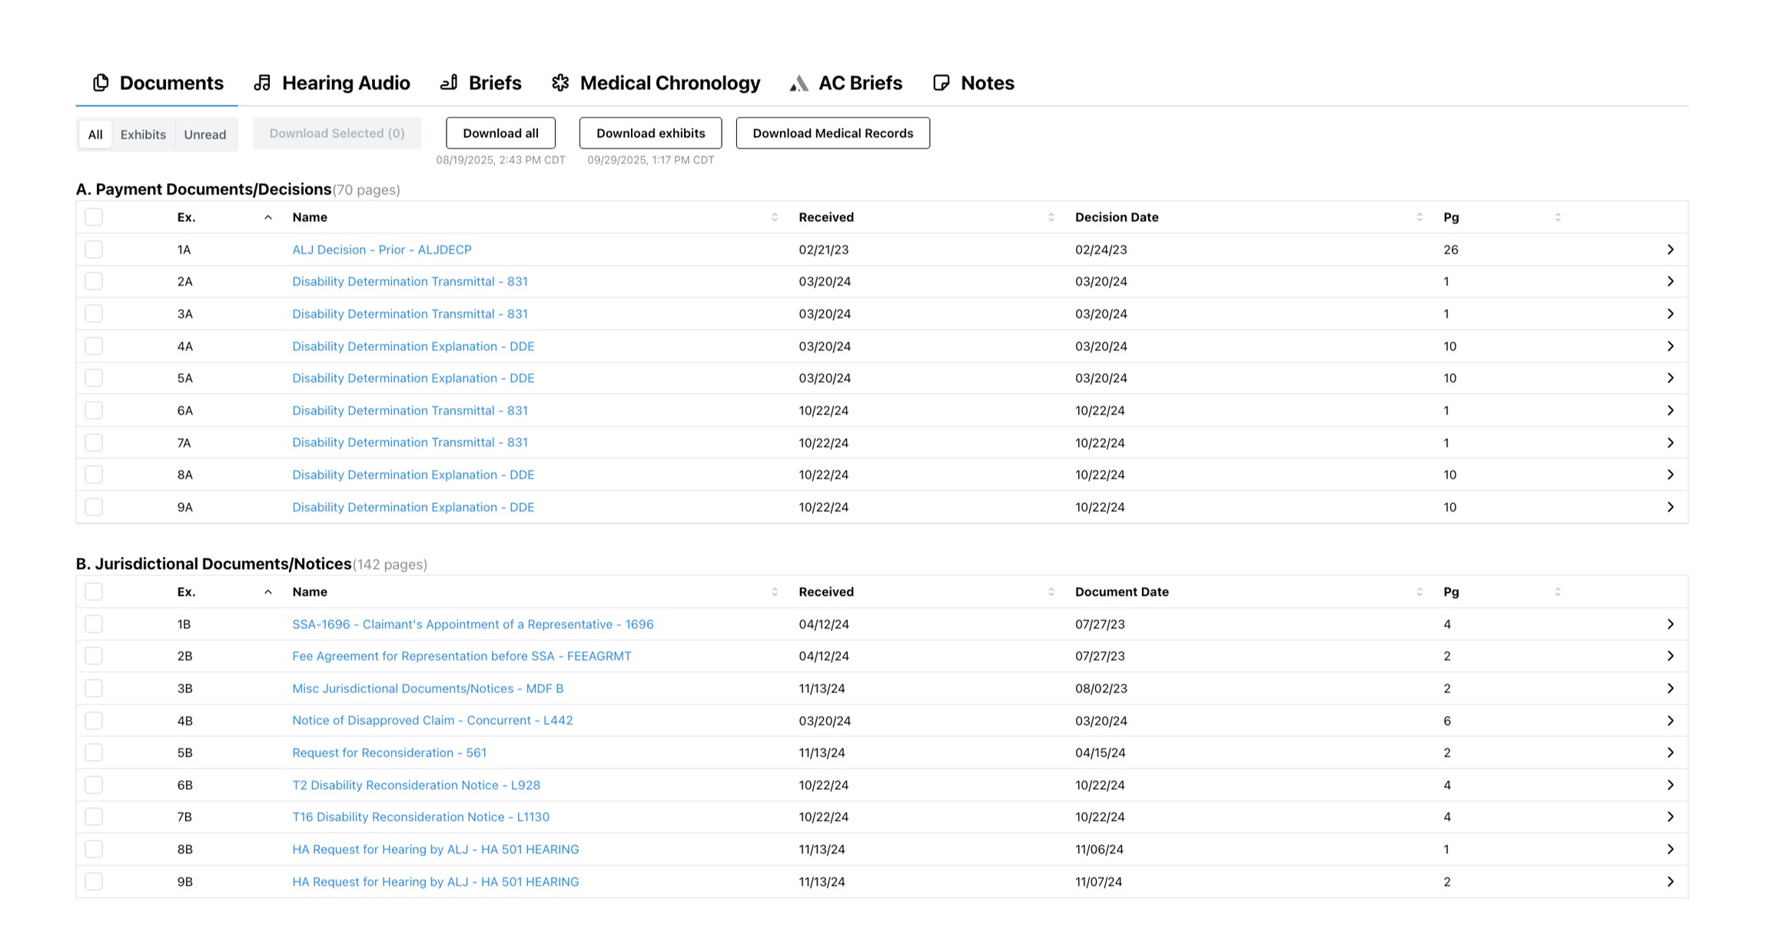Click the Medical Chronology icon
This screenshot has height=939, width=1773.
[560, 83]
